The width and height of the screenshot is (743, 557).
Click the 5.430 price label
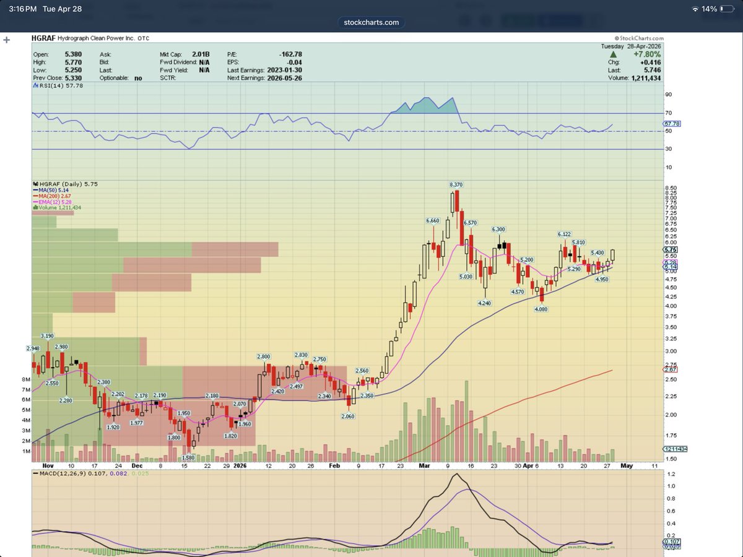597,253
